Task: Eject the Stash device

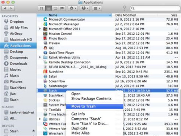Action: click(x=34, y=131)
